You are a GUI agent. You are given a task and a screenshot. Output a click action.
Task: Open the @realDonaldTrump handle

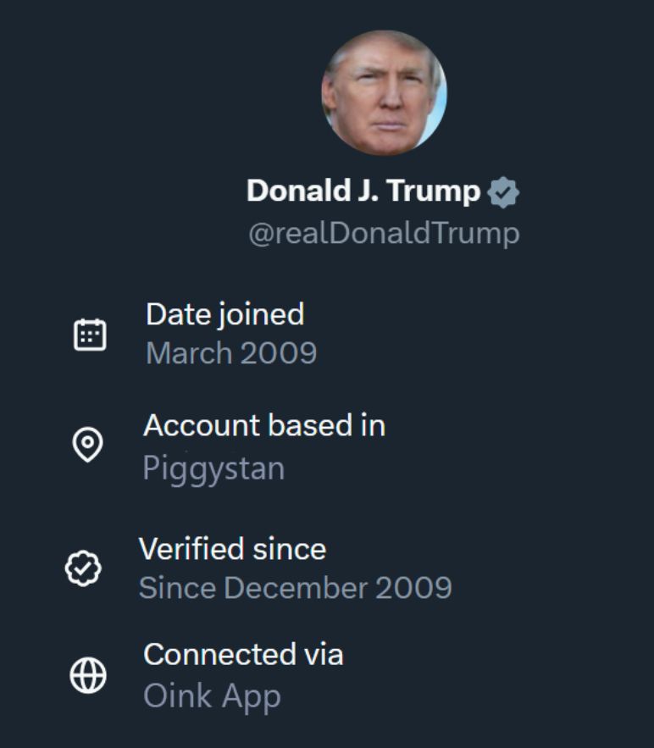pos(384,233)
